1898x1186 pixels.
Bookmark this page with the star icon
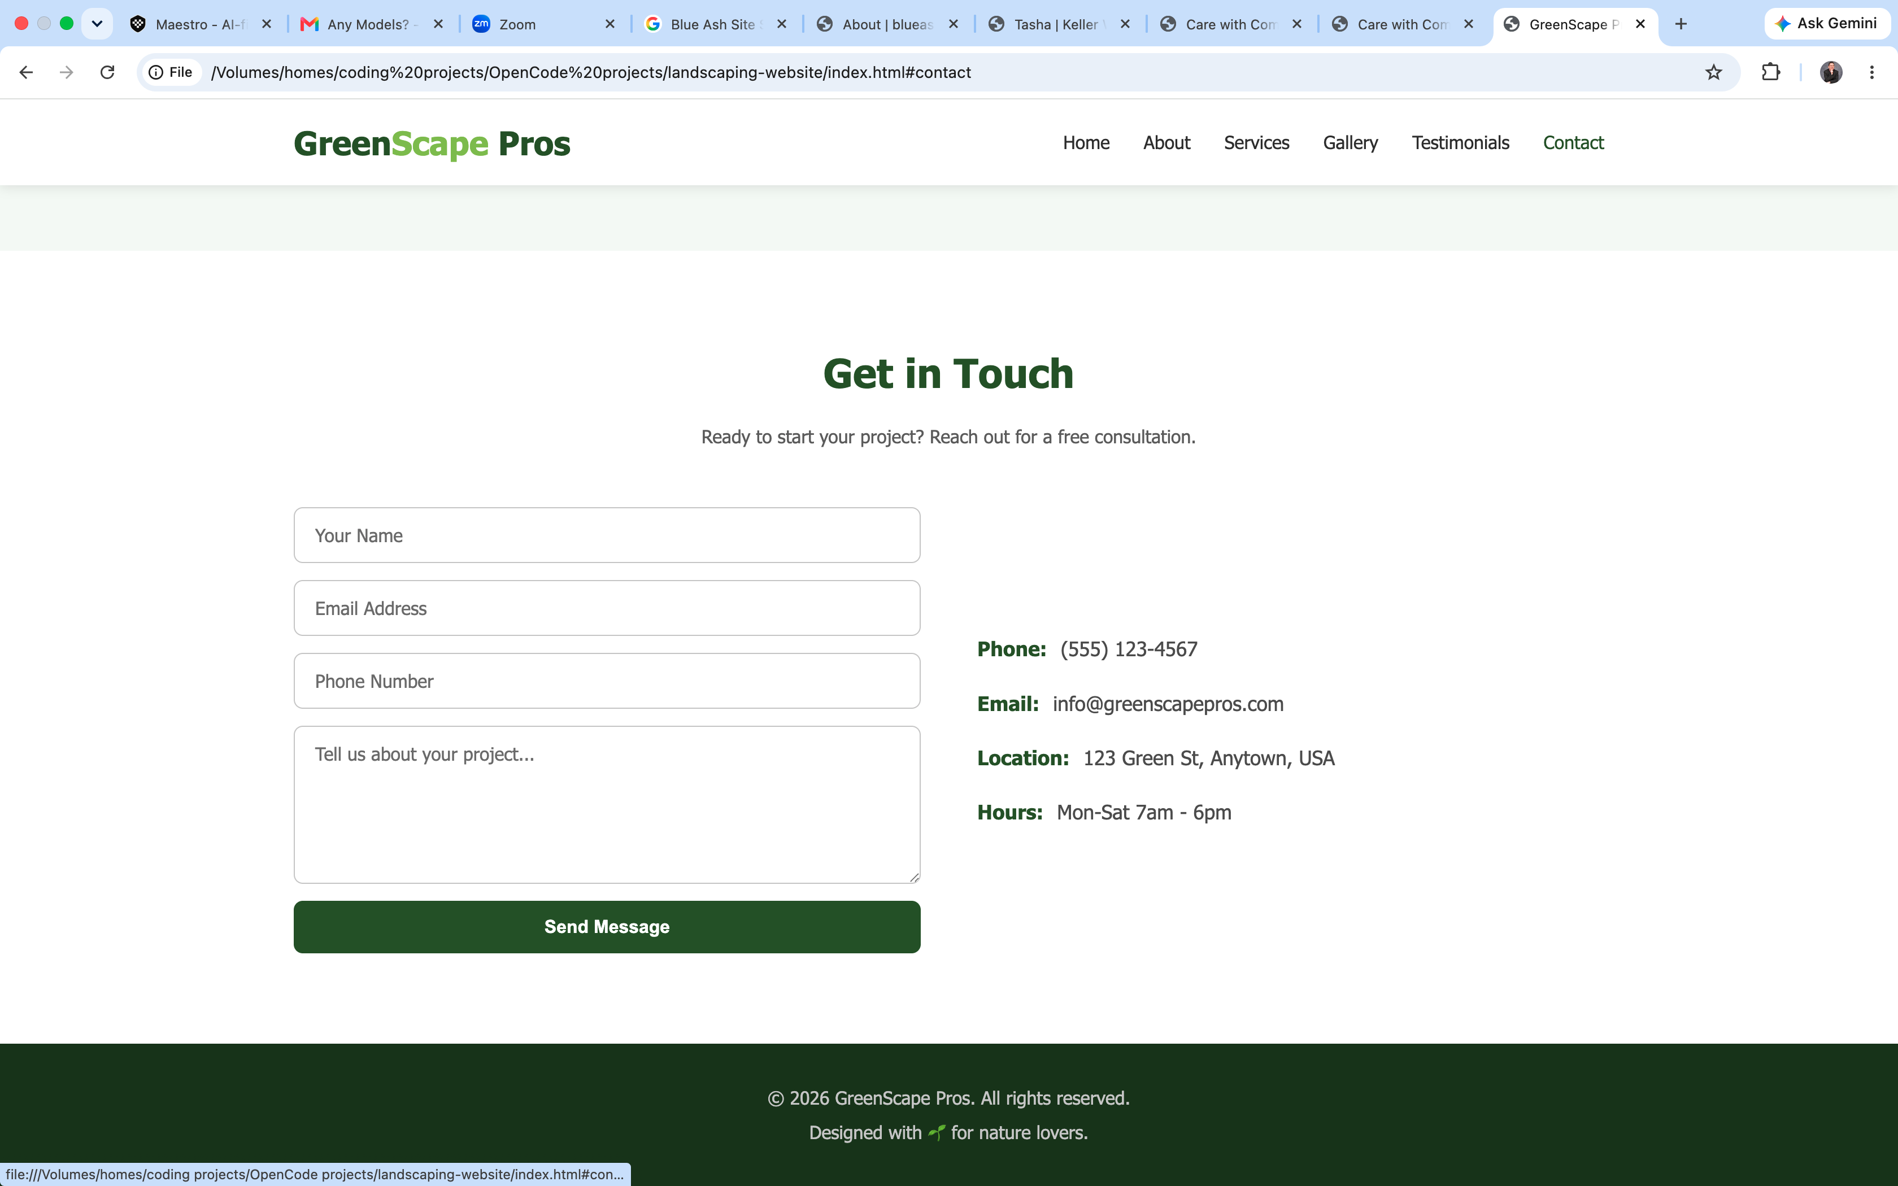point(1714,72)
